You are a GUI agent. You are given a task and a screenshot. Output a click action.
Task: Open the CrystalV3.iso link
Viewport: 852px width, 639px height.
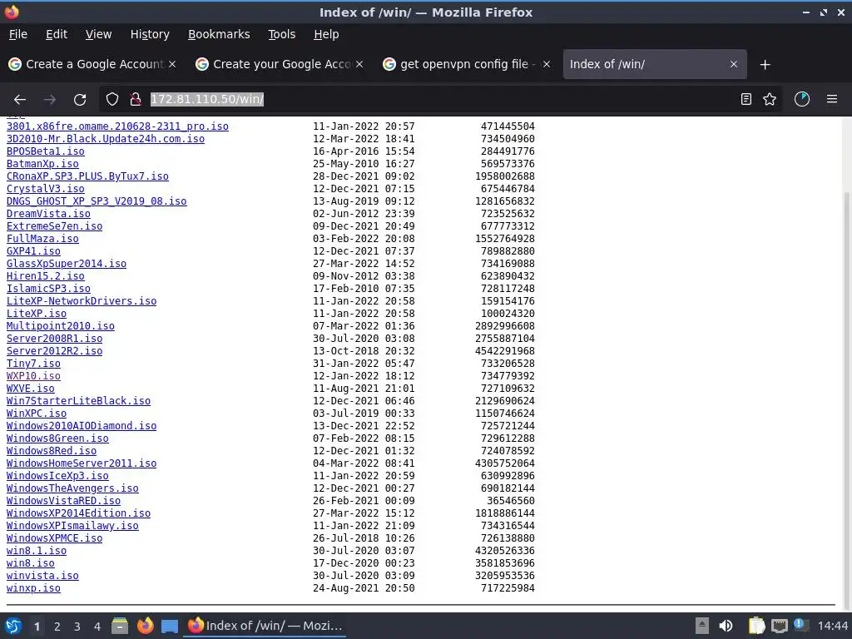coord(46,189)
